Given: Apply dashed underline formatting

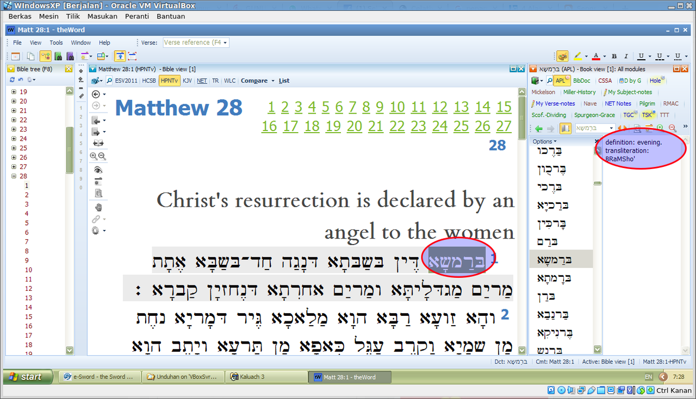Looking at the screenshot, I should 660,56.
